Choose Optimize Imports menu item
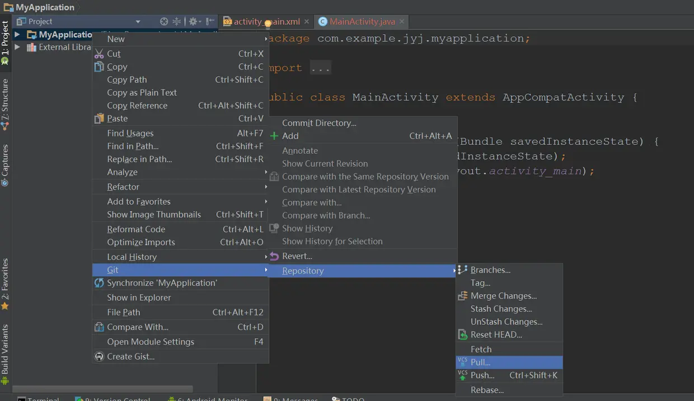Viewport: 694px width, 401px height. click(180, 242)
